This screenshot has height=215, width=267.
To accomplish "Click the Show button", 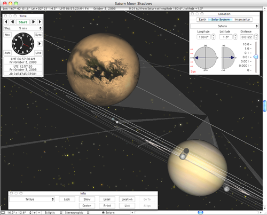I will pos(87,200).
